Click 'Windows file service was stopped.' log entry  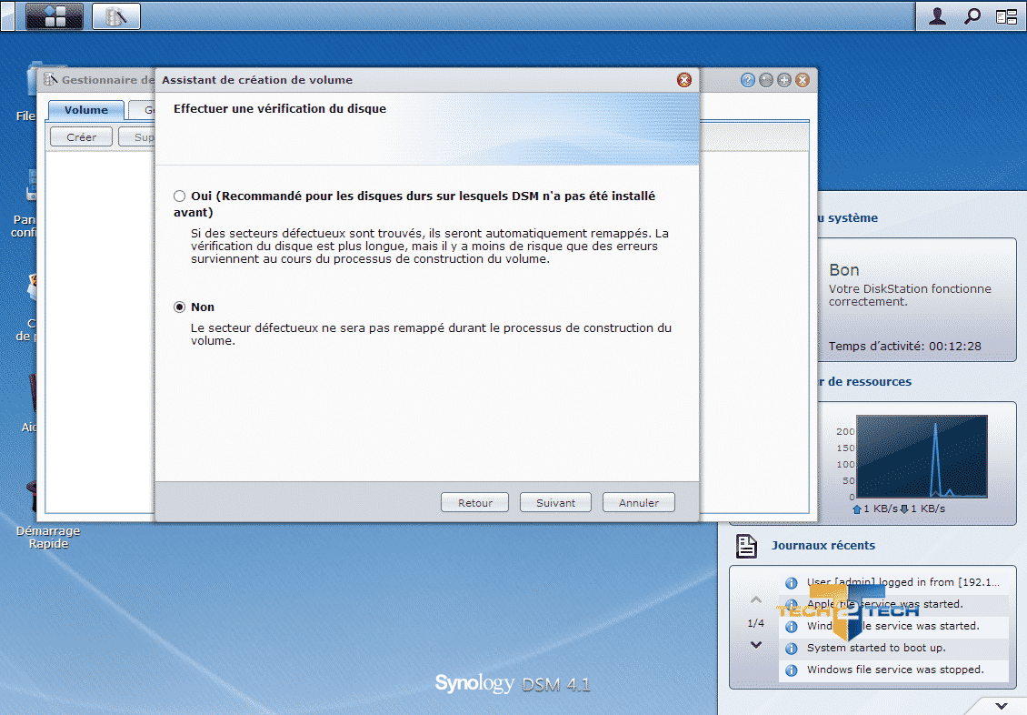(895, 670)
